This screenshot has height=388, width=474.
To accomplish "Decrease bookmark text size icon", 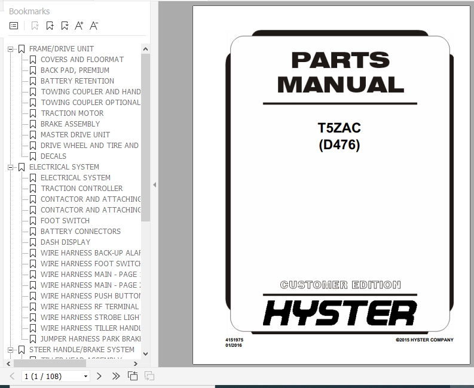I will (94, 26).
